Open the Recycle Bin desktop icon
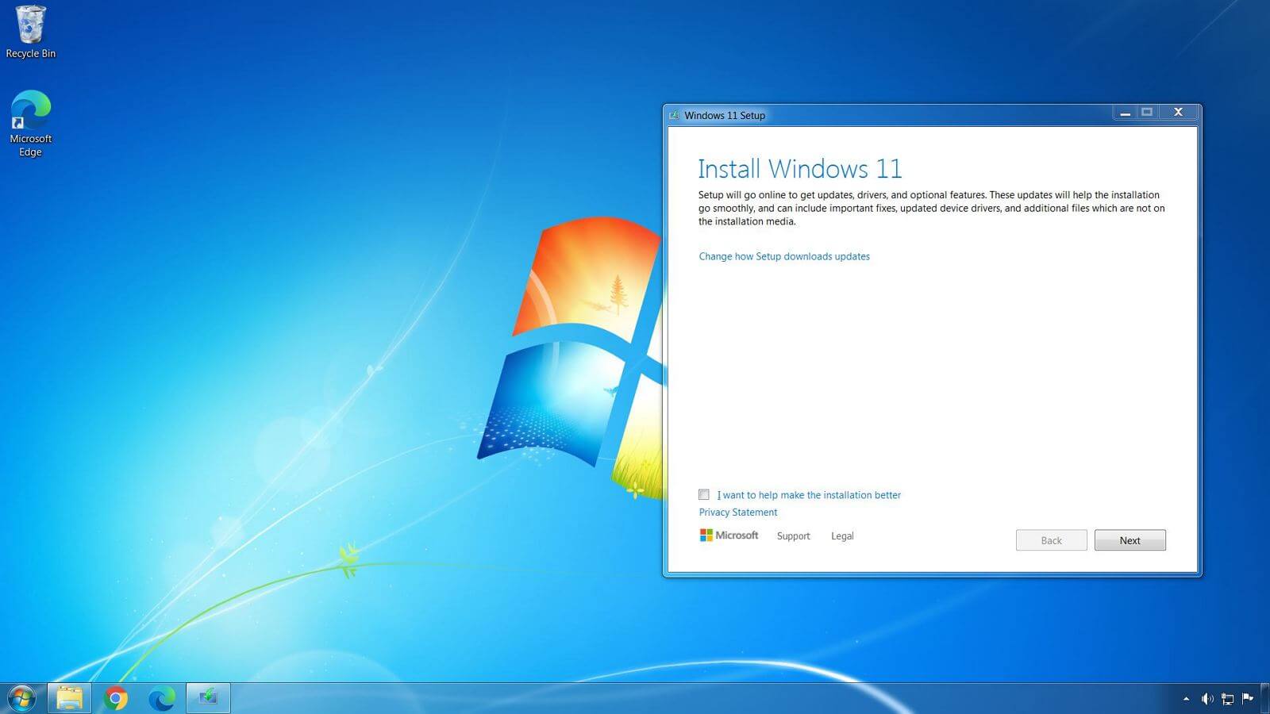The image size is (1270, 714). (31, 32)
